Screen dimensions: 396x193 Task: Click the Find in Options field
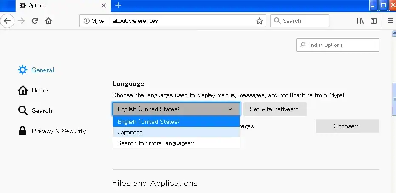click(338, 45)
